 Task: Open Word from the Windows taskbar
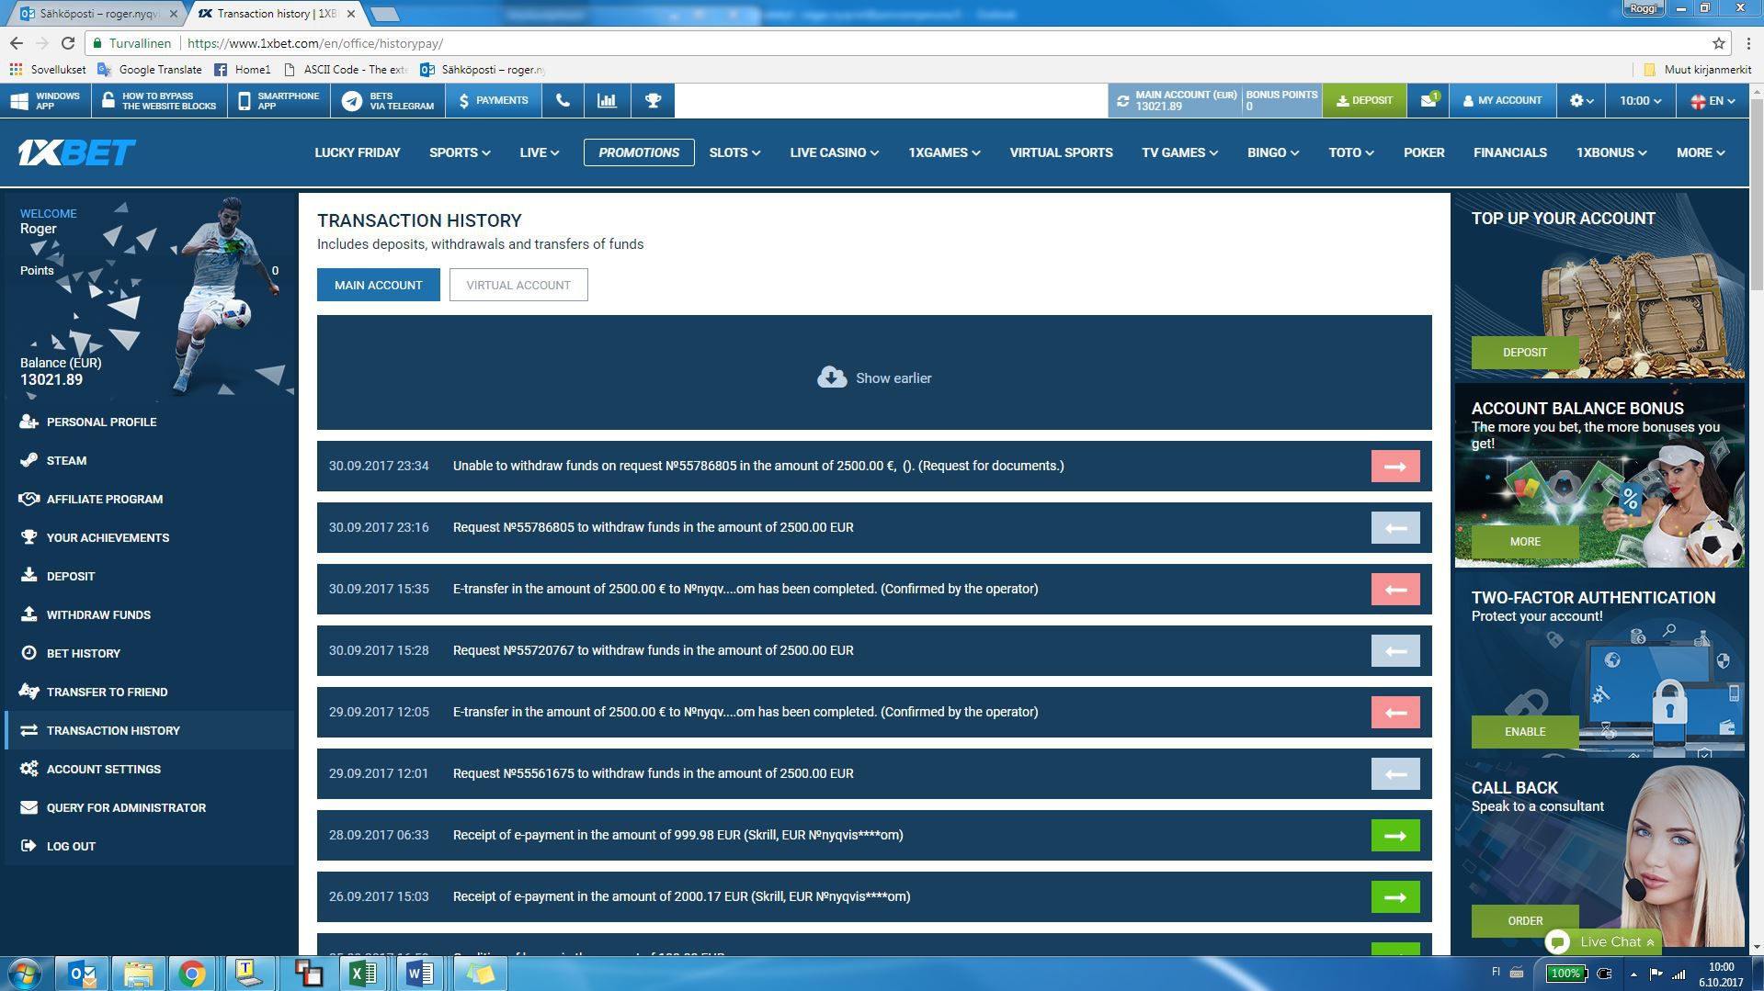[x=419, y=973]
